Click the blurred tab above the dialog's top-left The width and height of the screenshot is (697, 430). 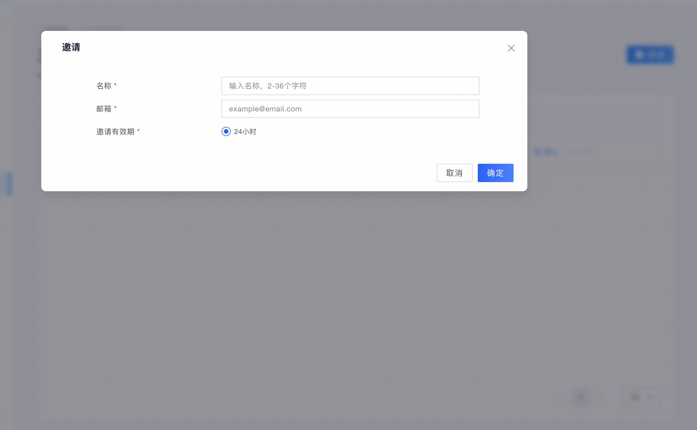pyautogui.click(x=57, y=29)
